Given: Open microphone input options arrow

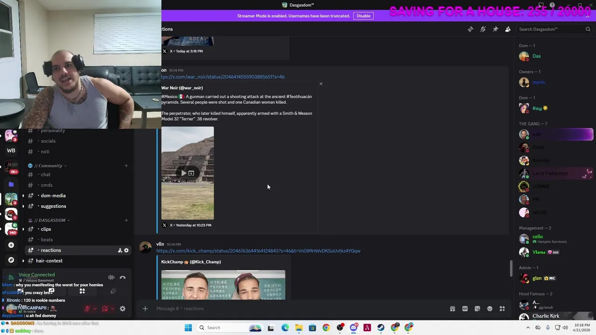Looking at the screenshot, I should coord(95,308).
